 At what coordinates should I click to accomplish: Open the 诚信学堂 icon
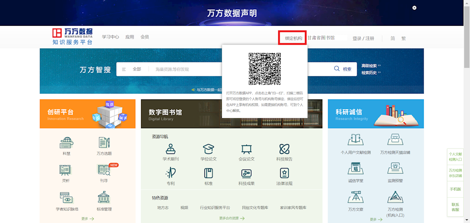355,169
